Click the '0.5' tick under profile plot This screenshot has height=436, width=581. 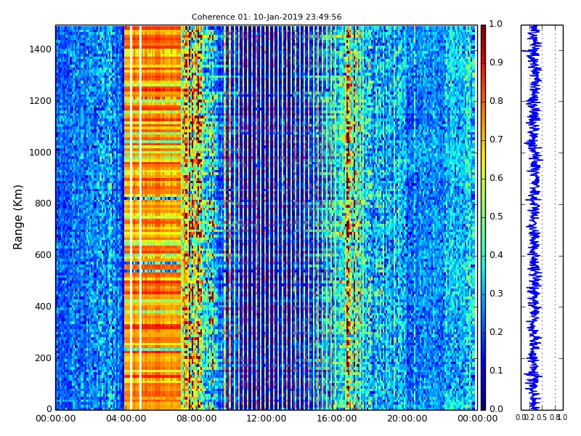coord(542,418)
